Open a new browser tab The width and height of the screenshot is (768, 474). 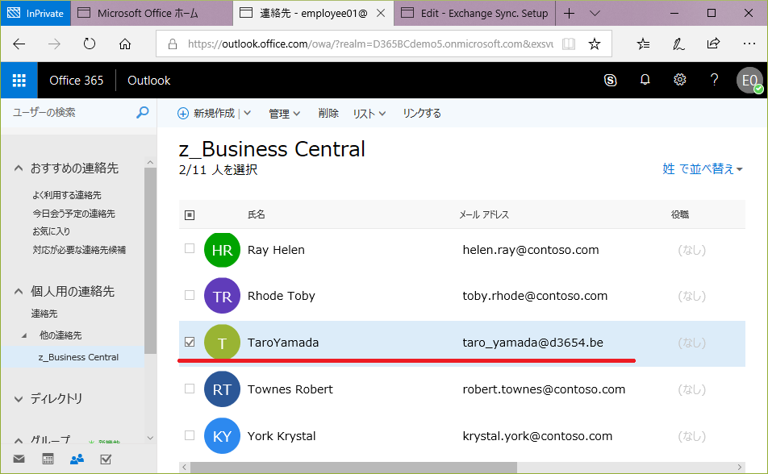(x=570, y=13)
